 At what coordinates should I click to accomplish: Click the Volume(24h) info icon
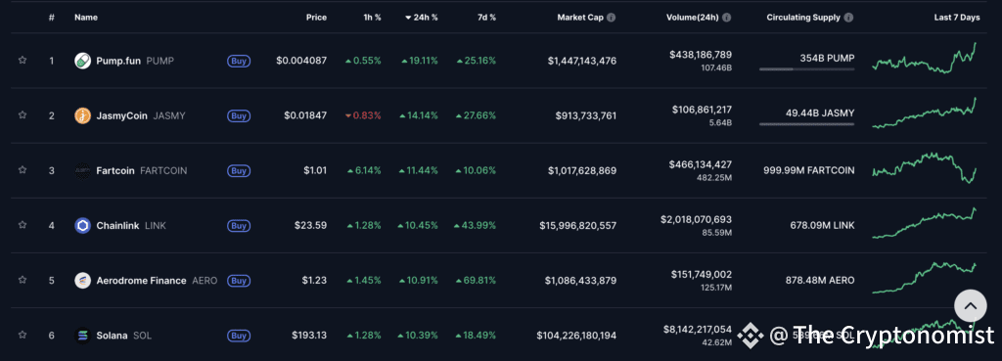[727, 18]
